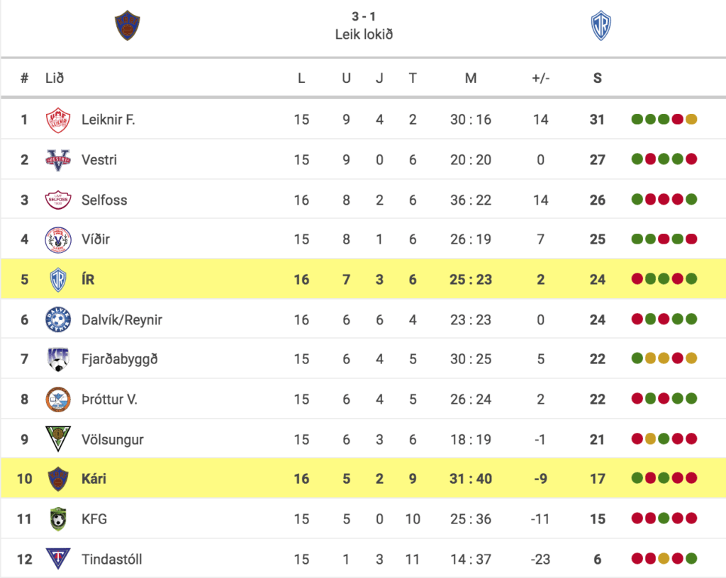This screenshot has width=726, height=578.
Task: Click the Lið column header
Action: click(x=55, y=78)
